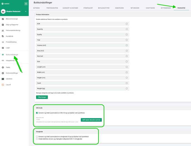
Task: Click the Lager storage icon
Action: [3, 48]
